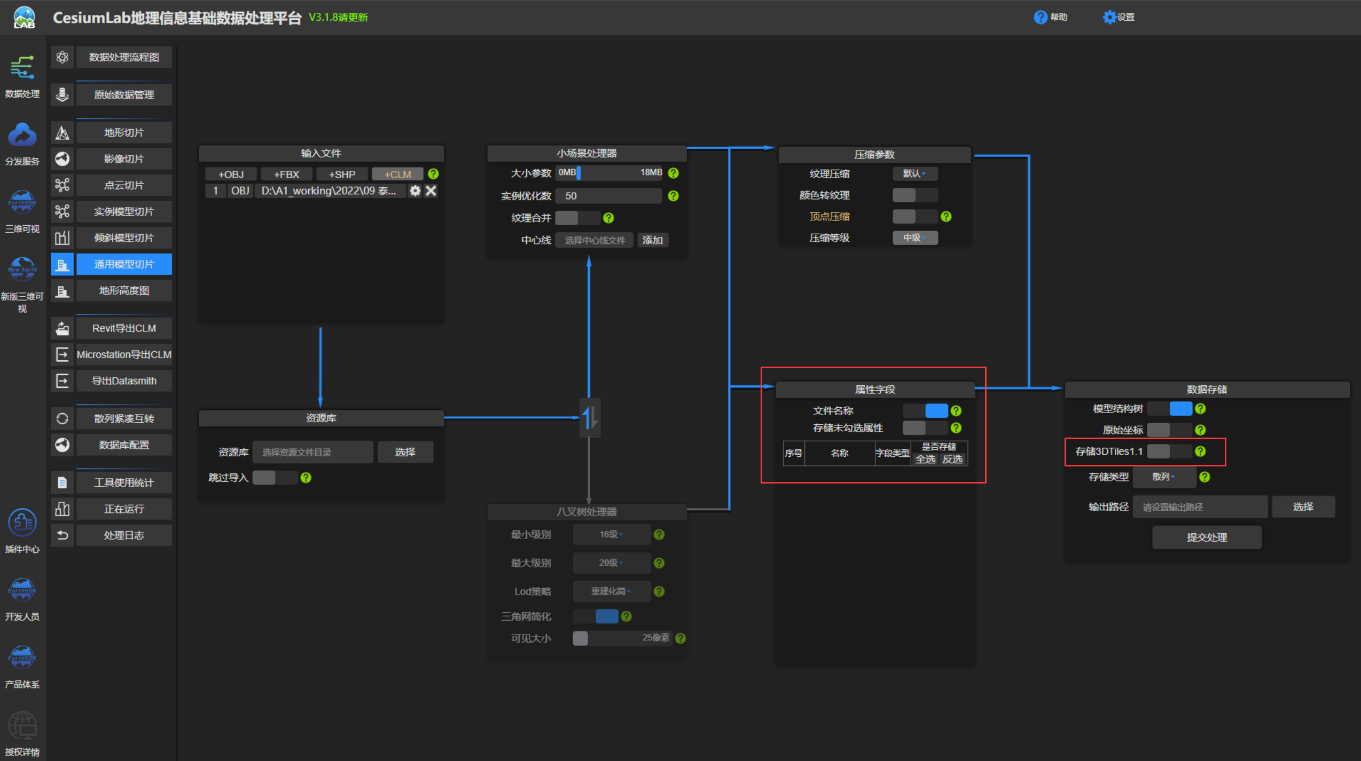Click the 原始数据管理 stack icon
The image size is (1361, 761).
[62, 94]
